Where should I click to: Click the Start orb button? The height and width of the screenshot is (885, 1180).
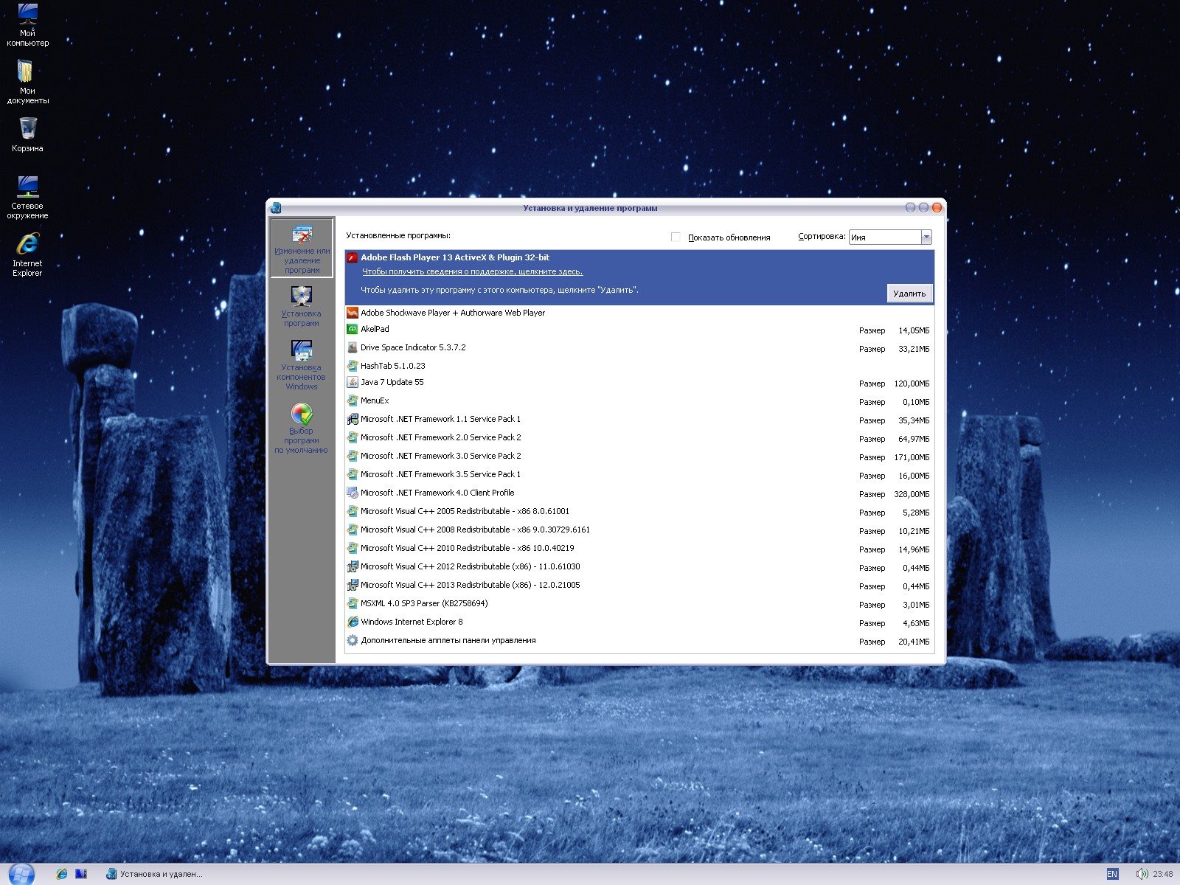21,874
